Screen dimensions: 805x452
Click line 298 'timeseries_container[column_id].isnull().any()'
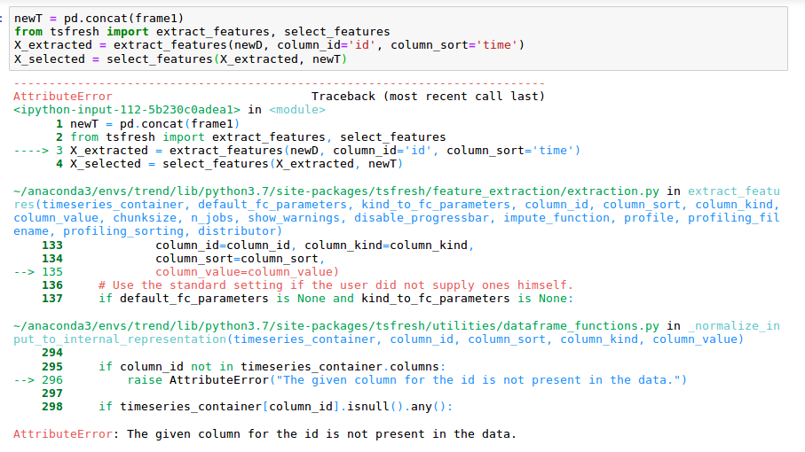click(x=276, y=407)
